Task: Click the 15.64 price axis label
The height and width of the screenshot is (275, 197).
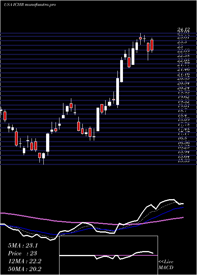Action: (x=183, y=156)
